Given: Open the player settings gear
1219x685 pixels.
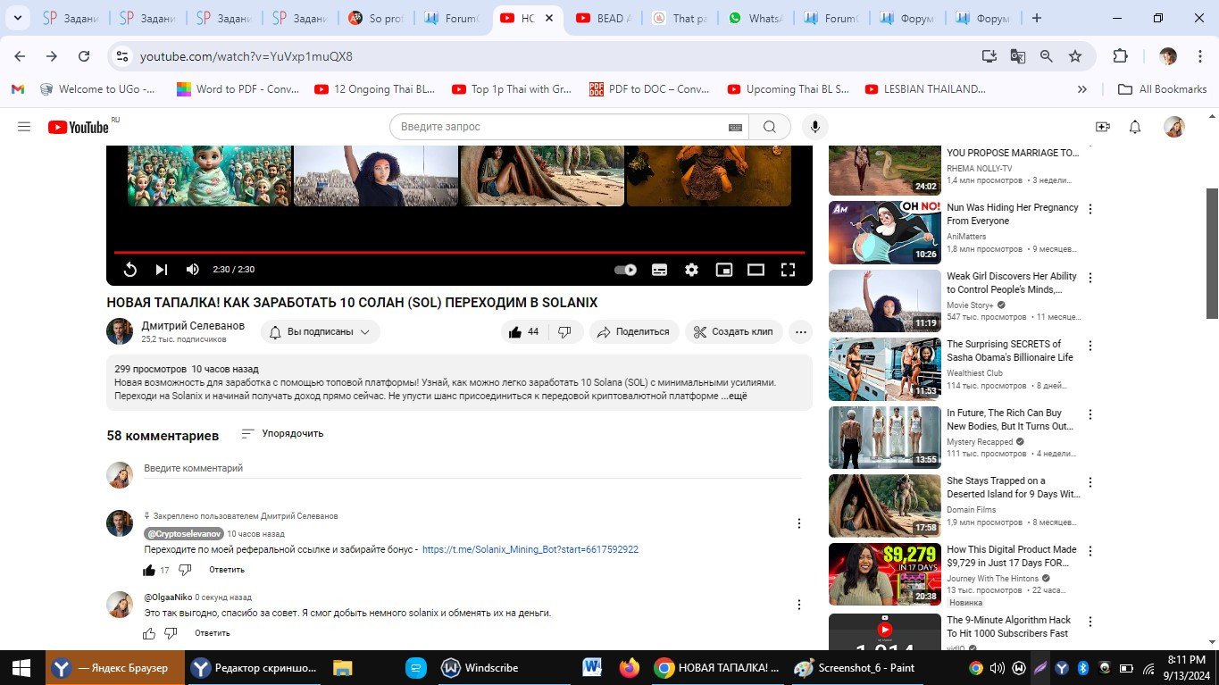Looking at the screenshot, I should click(691, 270).
